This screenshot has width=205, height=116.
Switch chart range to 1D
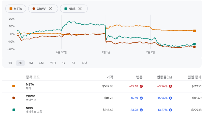point(10,63)
